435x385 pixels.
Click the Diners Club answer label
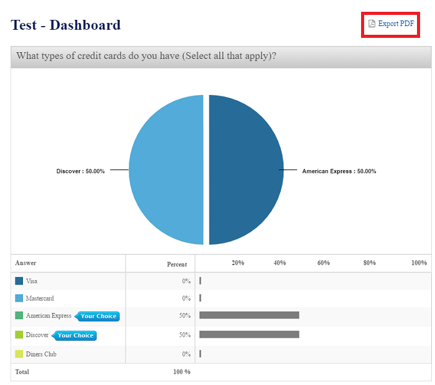(x=41, y=354)
